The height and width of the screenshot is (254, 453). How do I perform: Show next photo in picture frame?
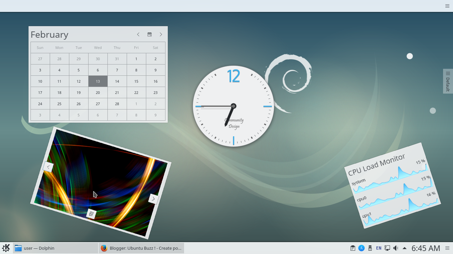click(x=154, y=199)
